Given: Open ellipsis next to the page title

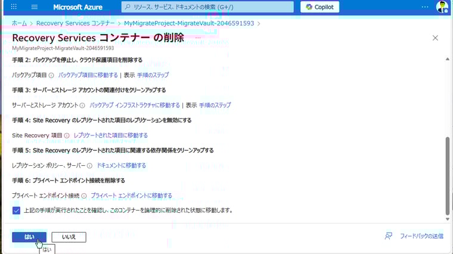Looking at the screenshot, I should point(198,38).
